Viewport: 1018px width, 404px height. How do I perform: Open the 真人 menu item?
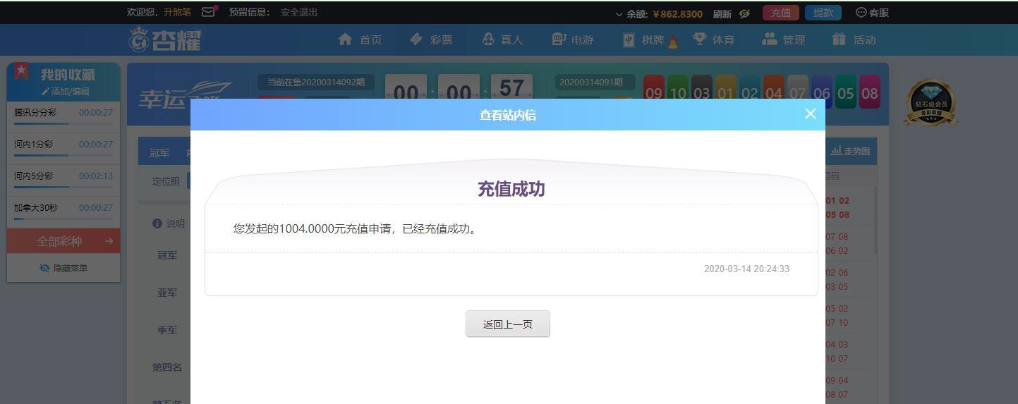pyautogui.click(x=512, y=40)
